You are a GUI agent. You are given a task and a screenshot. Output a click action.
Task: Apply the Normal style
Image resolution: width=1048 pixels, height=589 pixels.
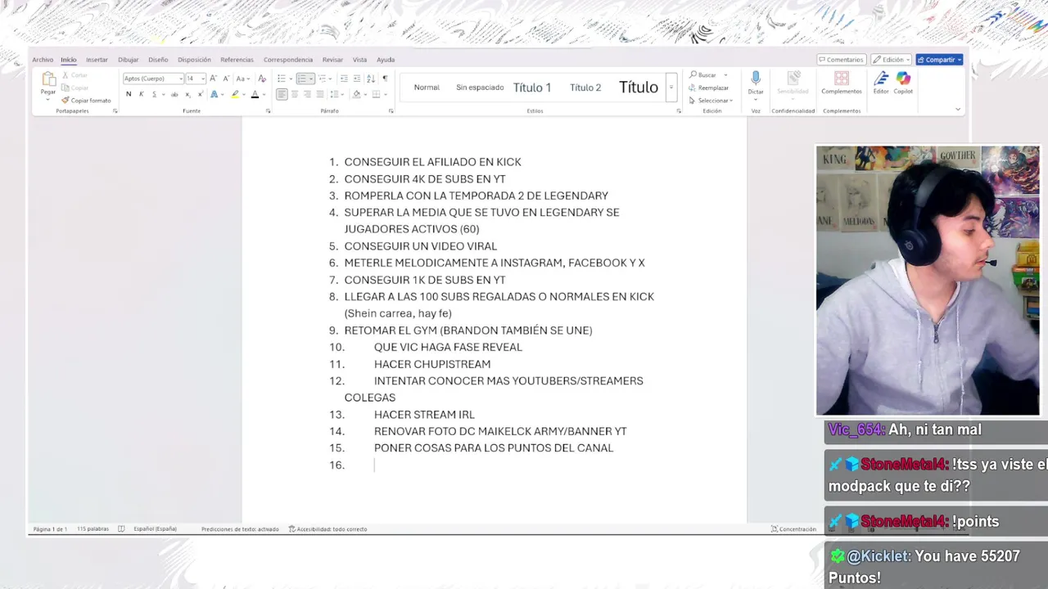click(427, 88)
